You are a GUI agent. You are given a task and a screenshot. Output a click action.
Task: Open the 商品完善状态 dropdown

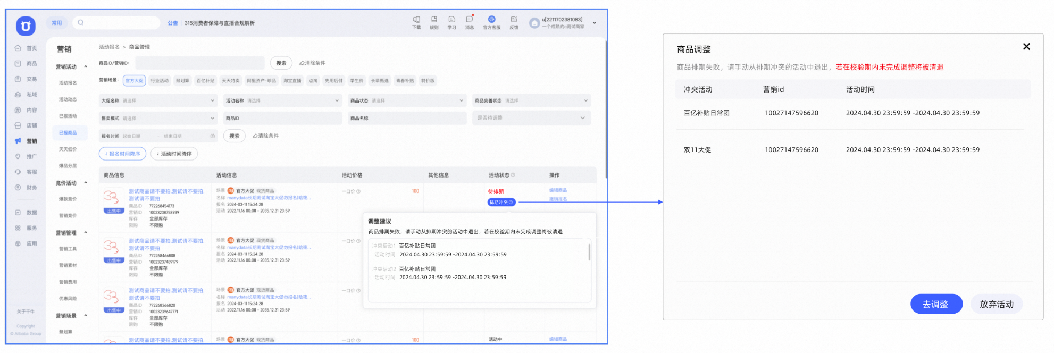pyautogui.click(x=532, y=100)
